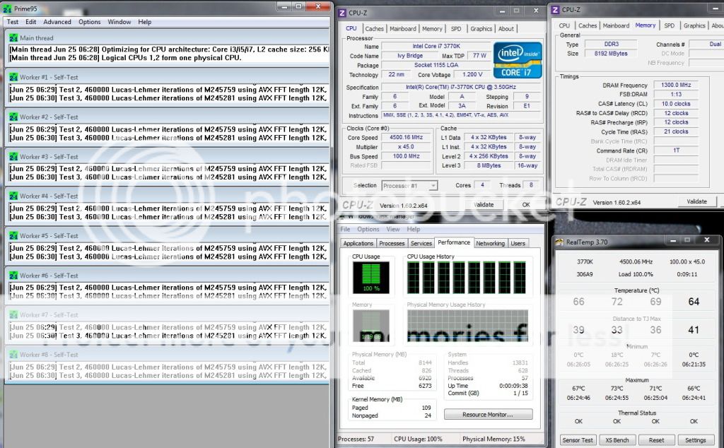Select the SPD tab in right CPU-Z
Screen dimensions: 724x448
669,25
